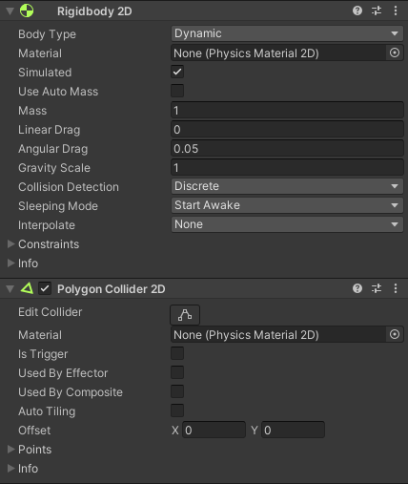Uncheck the Simulated checkbox
Screen dimensions: 408x484
click(177, 72)
